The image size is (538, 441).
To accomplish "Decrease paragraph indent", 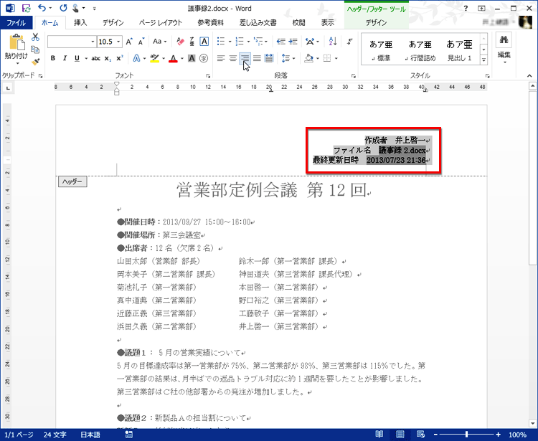I will [x=281, y=42].
